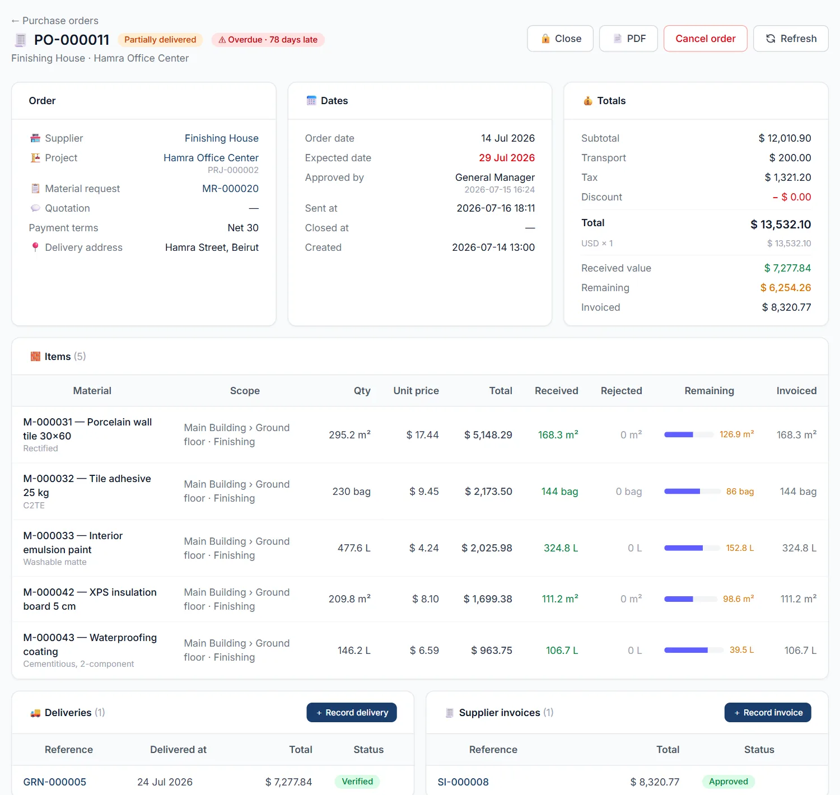The image size is (840, 795).
Task: Open delivery GRN-000005
Action: tap(55, 782)
